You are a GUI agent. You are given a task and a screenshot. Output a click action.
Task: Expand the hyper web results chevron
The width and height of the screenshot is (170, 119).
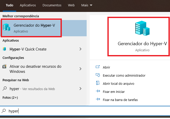[x=80, y=89]
